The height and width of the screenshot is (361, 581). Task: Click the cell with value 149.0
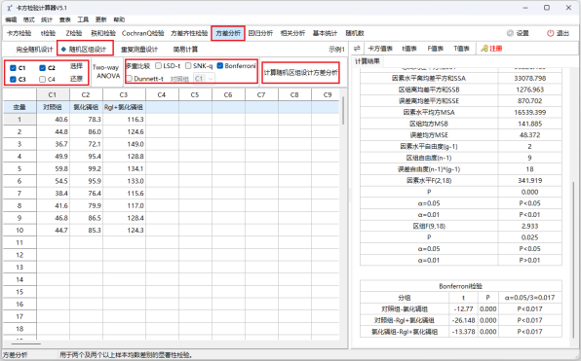(124, 144)
